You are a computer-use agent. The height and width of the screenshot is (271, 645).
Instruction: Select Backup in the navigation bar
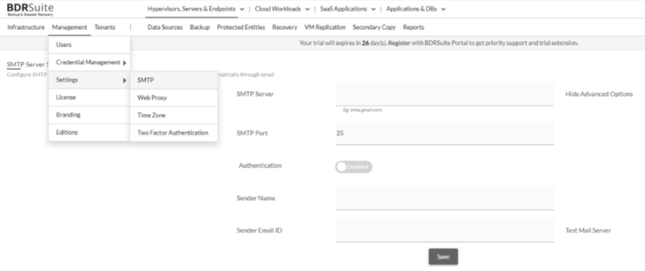pos(200,27)
